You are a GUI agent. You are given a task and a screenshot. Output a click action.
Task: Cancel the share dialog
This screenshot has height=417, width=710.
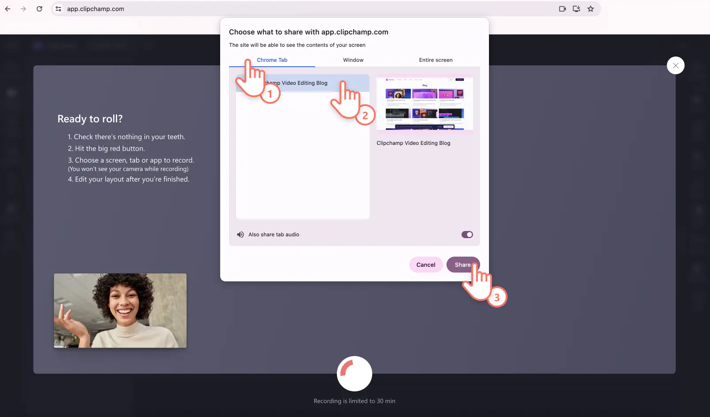point(426,265)
